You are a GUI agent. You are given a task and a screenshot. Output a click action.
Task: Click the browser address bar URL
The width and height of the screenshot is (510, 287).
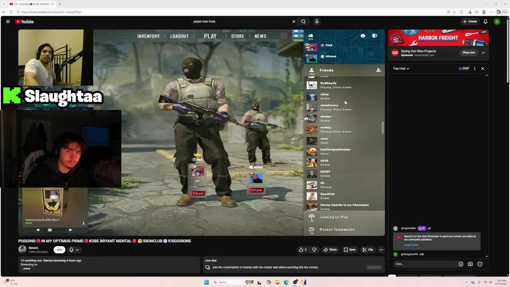[x=51, y=12]
